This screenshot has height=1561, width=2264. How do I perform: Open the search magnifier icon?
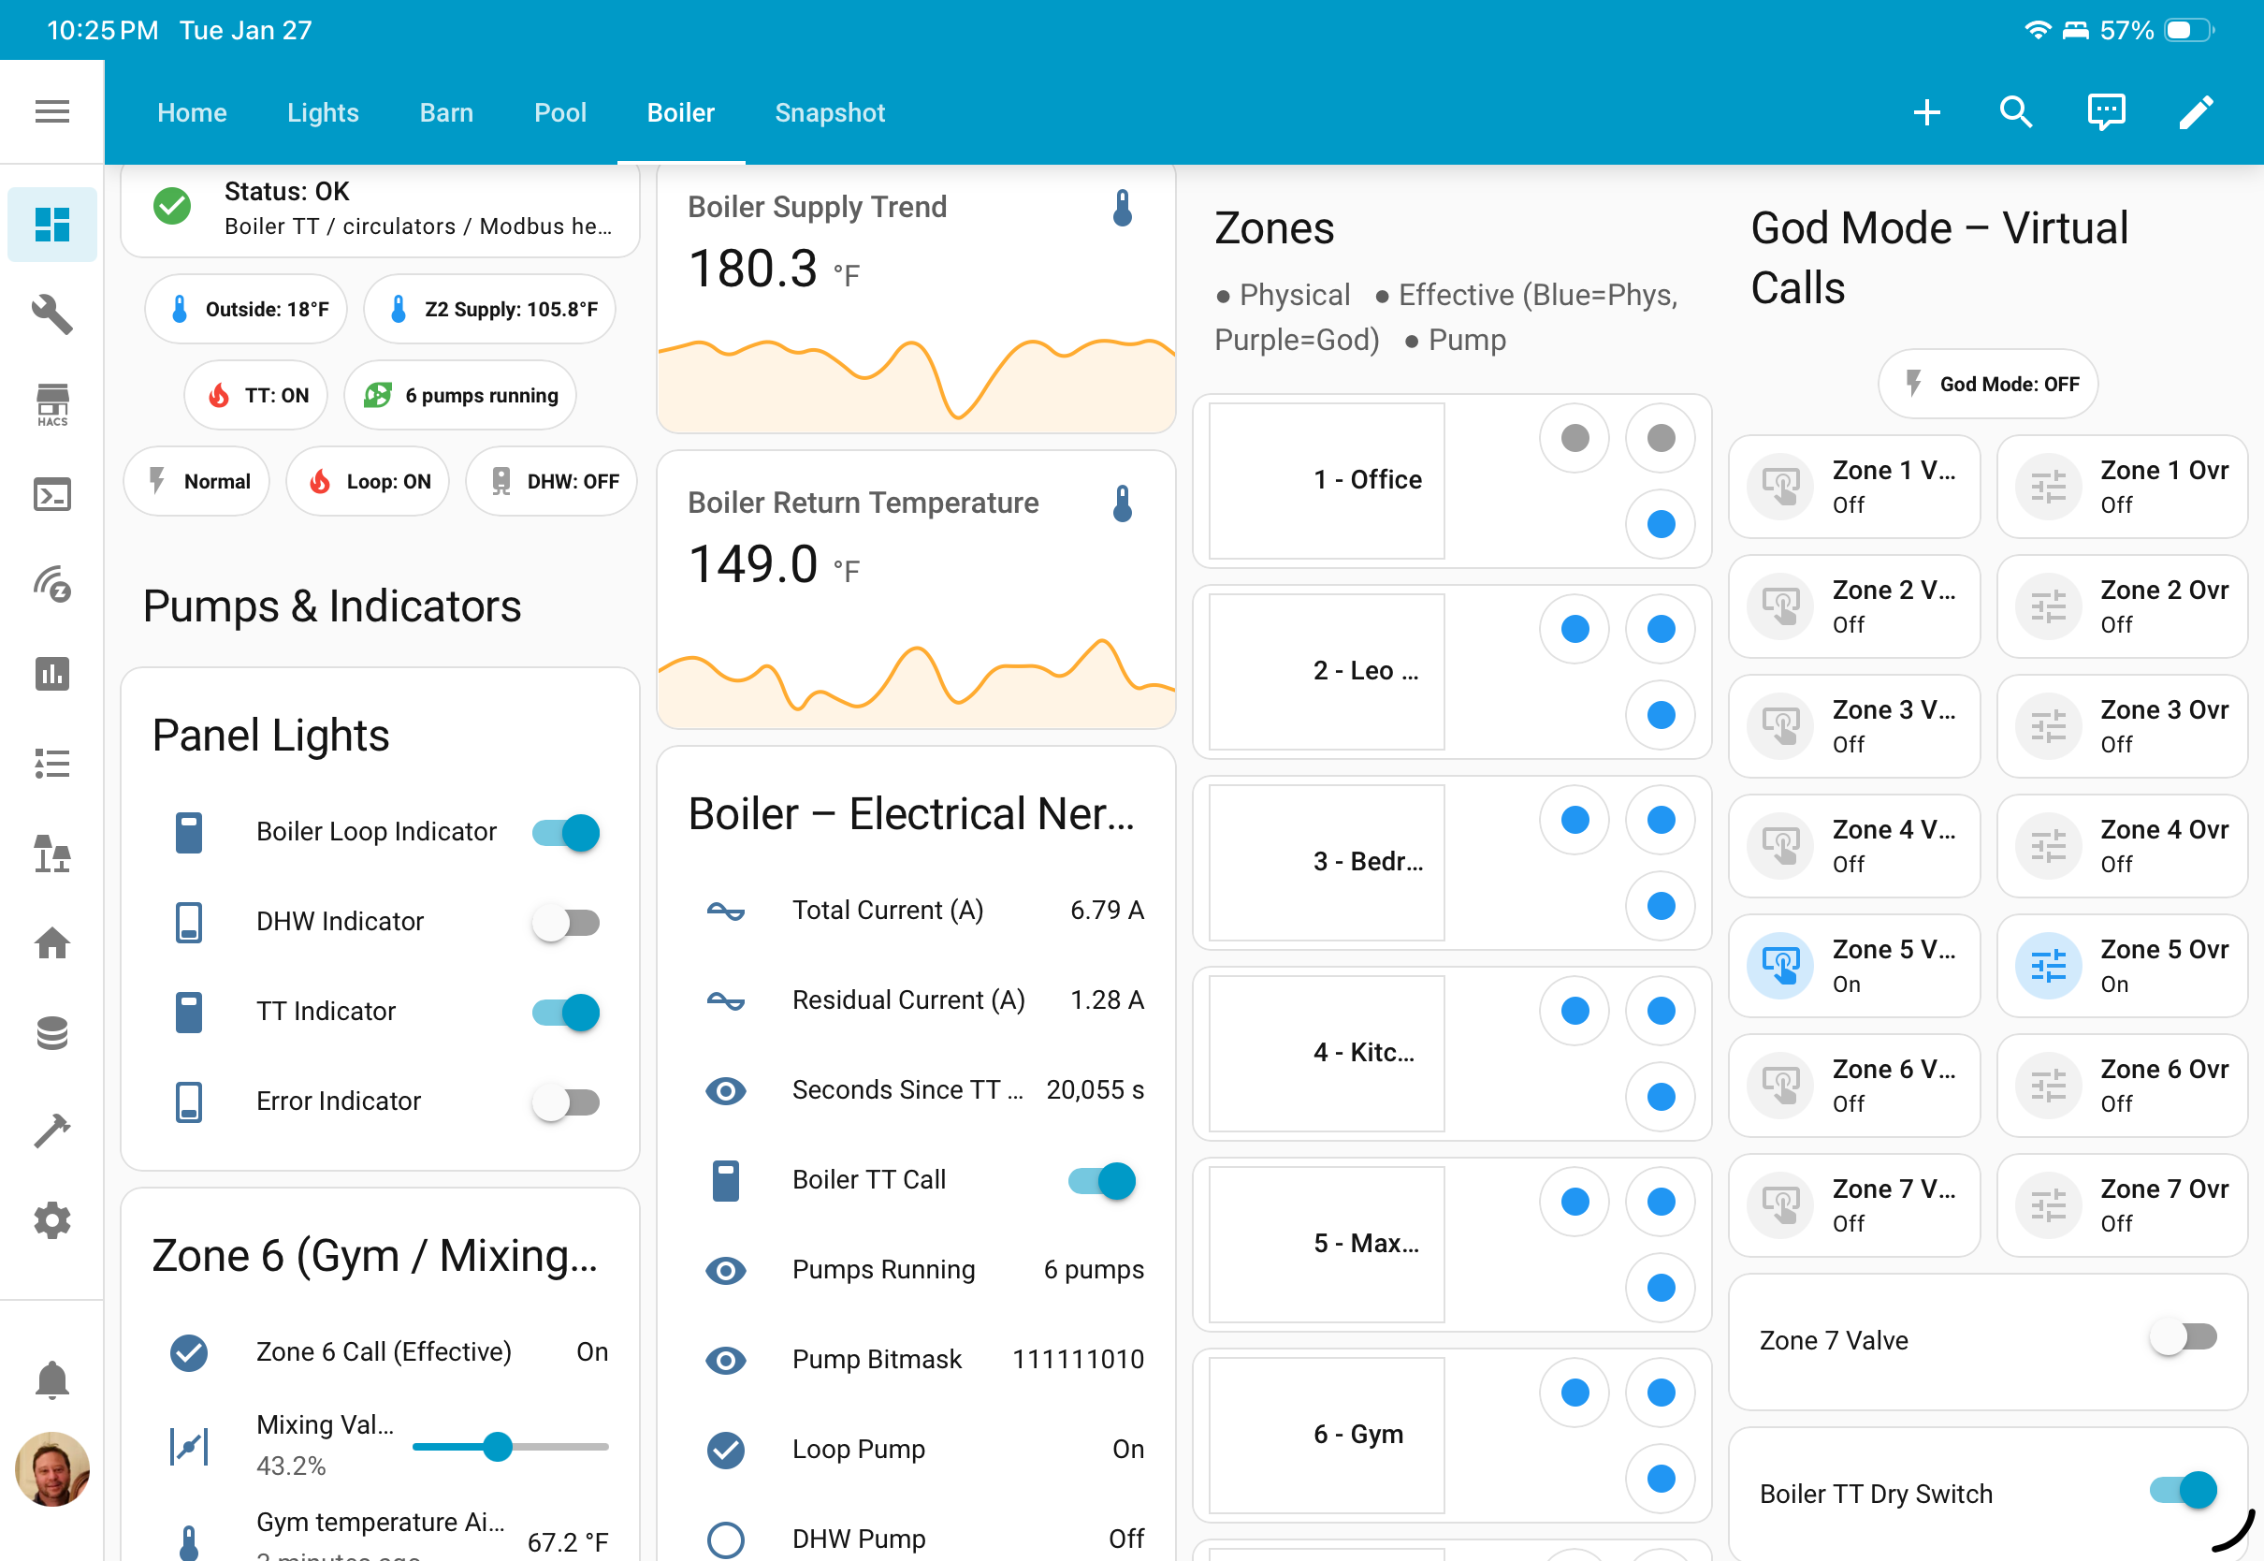click(2016, 112)
